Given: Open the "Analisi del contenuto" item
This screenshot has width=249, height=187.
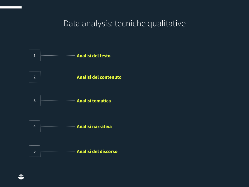Looking at the screenshot, I should pos(99,77).
